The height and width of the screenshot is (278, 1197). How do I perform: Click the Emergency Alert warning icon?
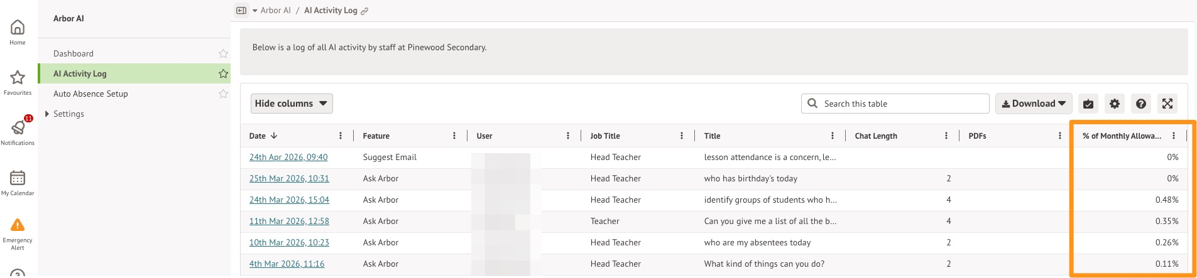18,225
